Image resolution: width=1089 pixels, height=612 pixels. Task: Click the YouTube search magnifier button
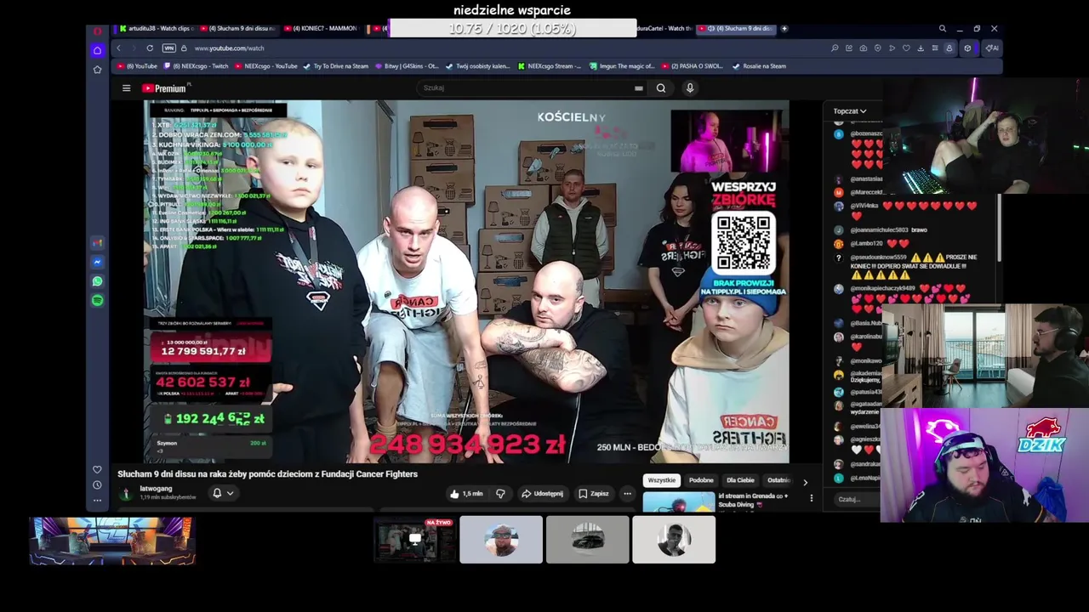[661, 88]
